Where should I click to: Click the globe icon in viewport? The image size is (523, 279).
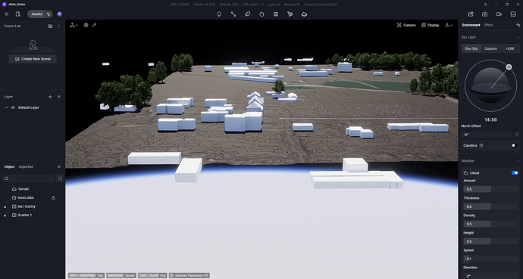(86, 25)
